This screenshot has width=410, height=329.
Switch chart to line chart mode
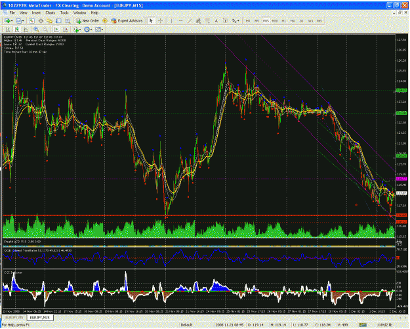[x=26, y=30]
